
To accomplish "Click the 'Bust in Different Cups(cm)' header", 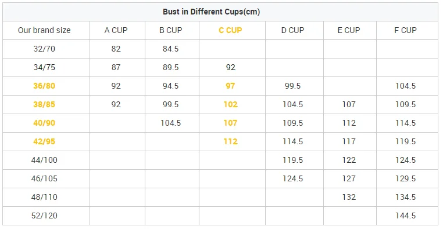I will tap(212, 12).
